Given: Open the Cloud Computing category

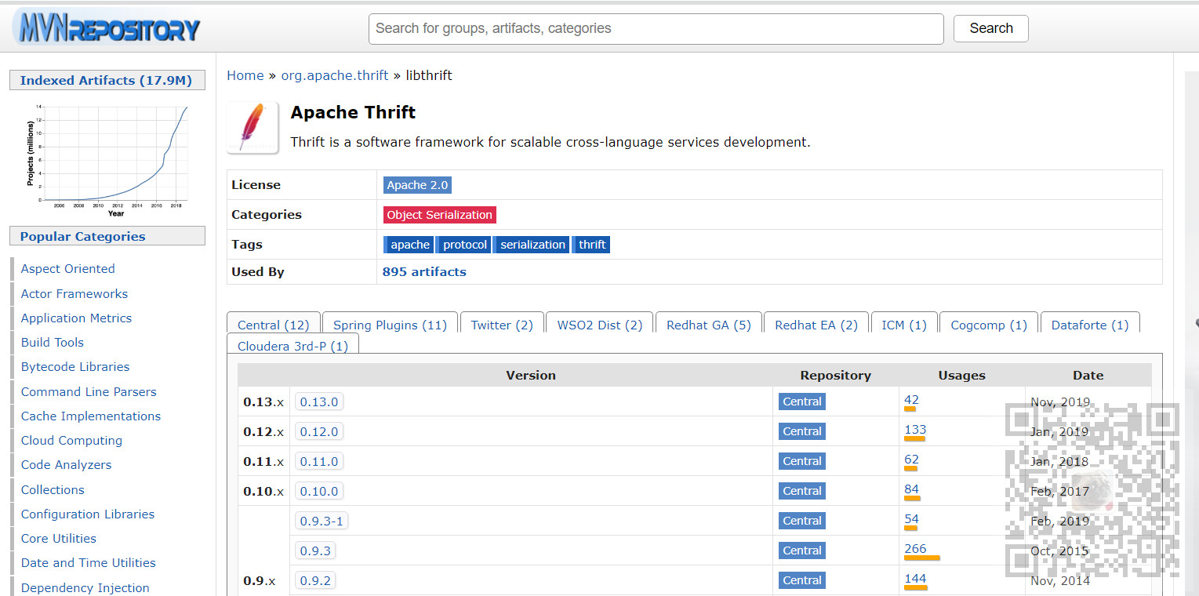Looking at the screenshot, I should coord(71,441).
